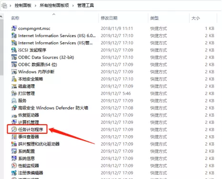Click the 1 KB size cell
The width and height of the screenshot is (222, 179).
pyautogui.click(x=210, y=29)
